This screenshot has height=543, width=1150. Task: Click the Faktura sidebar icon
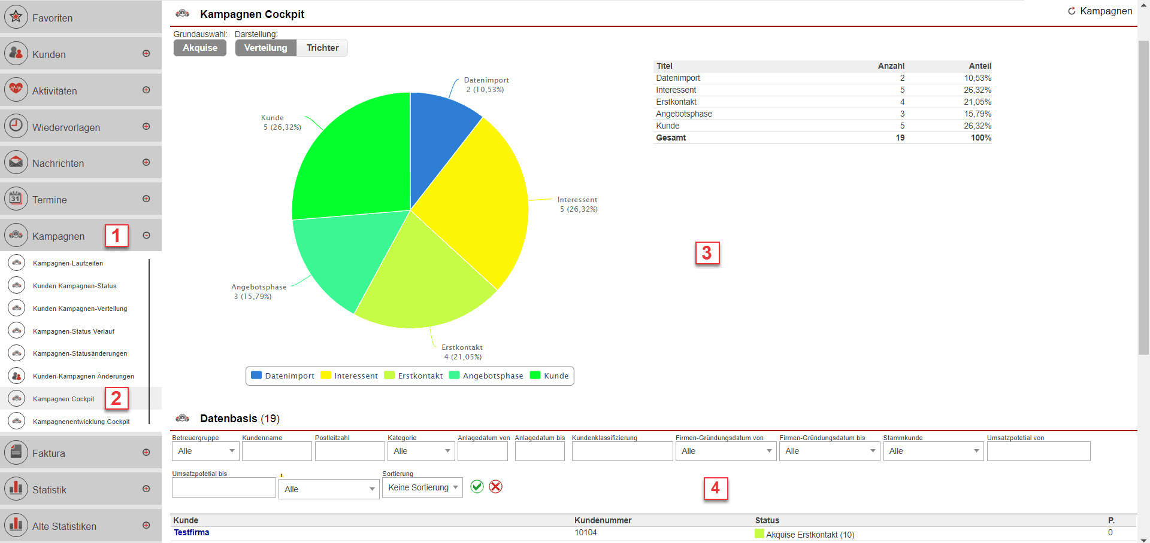click(16, 453)
